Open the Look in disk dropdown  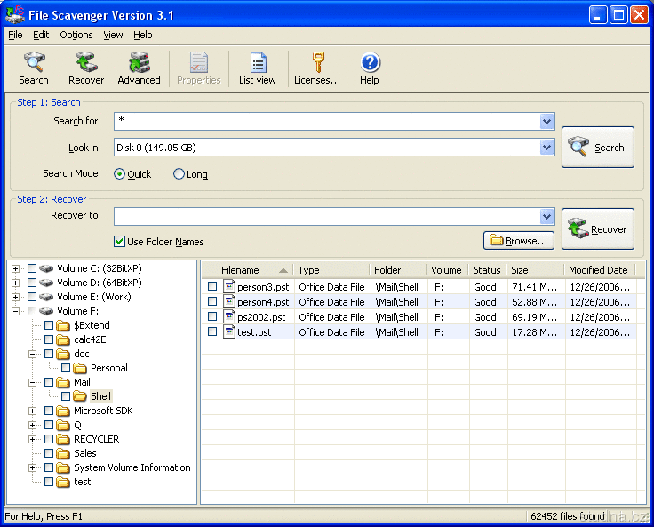tap(547, 148)
